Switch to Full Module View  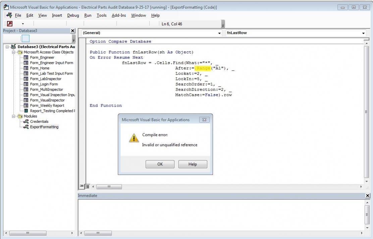pos(87,187)
